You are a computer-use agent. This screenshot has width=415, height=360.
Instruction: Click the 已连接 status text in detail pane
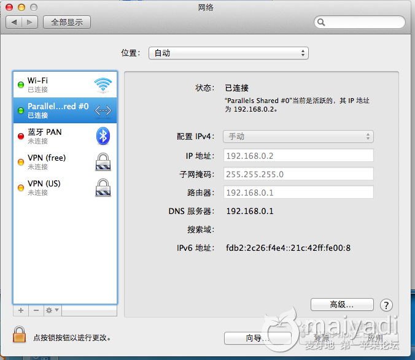click(x=236, y=88)
